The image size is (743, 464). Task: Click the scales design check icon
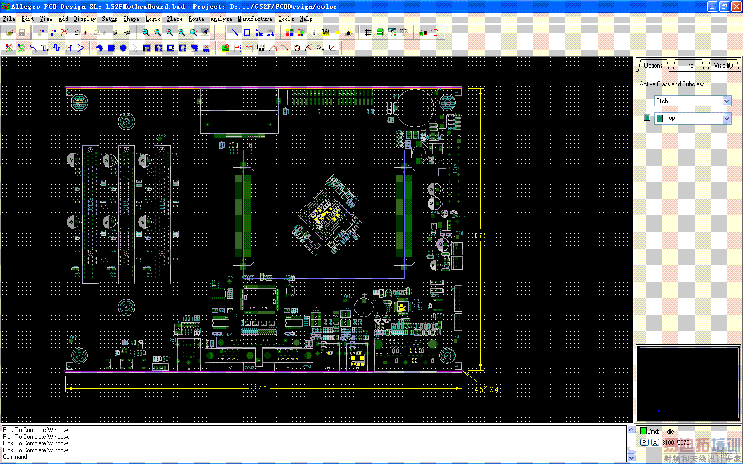coord(404,32)
